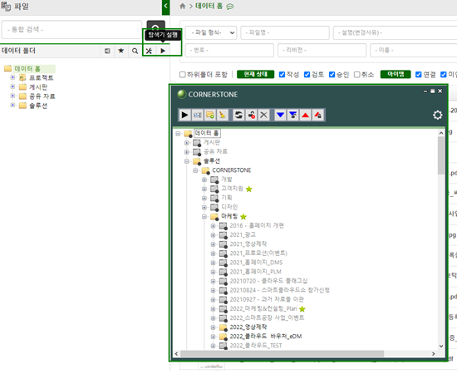Image resolution: width=457 pixels, height=374 pixels.
Task: Click the rename icon in CORNERSTONE toolbar
Action: [x=197, y=115]
